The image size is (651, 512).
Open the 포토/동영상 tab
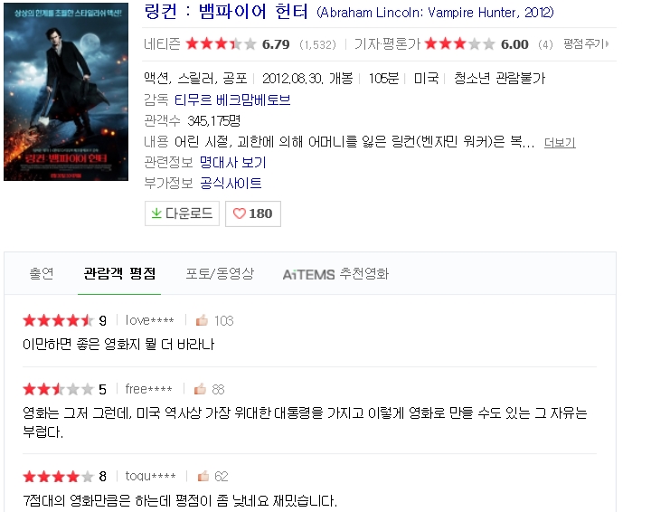pyautogui.click(x=220, y=273)
